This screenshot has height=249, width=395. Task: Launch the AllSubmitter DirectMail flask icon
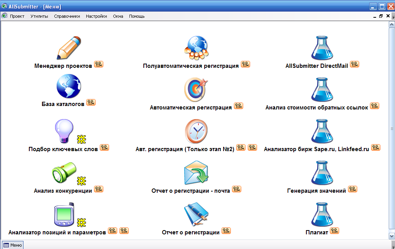322,48
